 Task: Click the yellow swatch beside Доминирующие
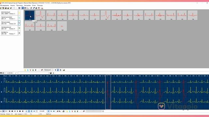click(19, 13)
